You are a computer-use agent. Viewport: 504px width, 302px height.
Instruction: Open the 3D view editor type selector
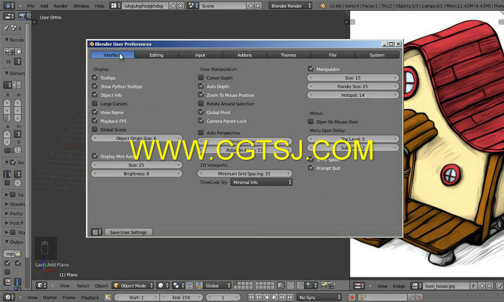[42, 286]
